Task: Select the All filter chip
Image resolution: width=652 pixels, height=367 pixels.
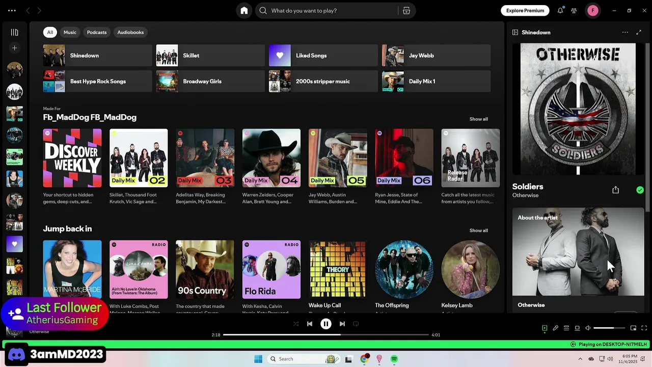Action: (x=50, y=32)
